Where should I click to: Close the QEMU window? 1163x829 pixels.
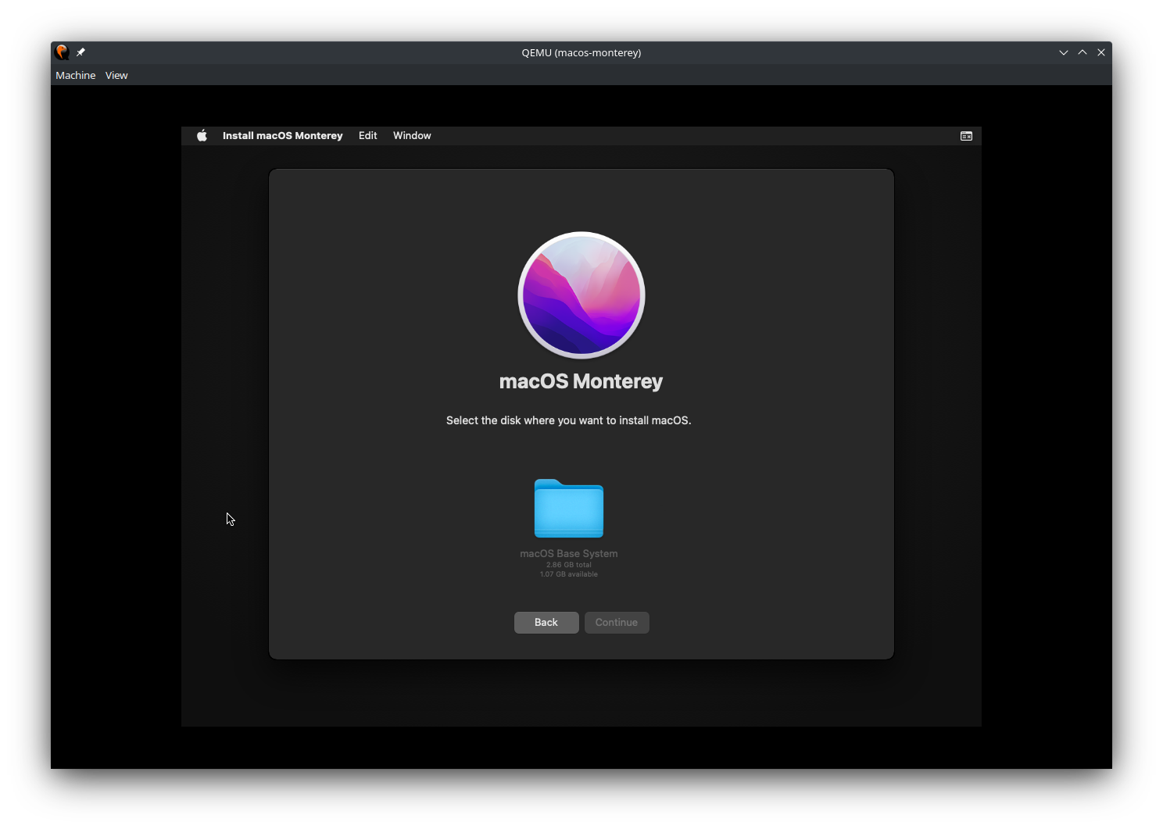click(1101, 52)
